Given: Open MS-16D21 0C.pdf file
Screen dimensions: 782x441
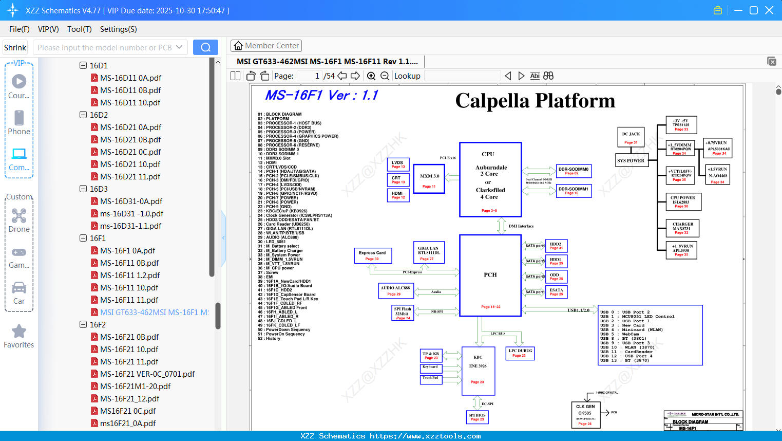Looking at the screenshot, I should pos(130,152).
